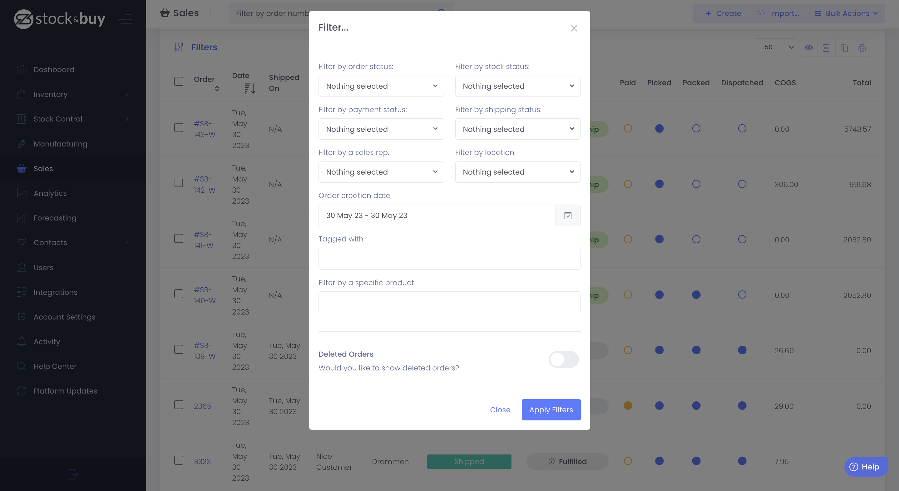Check the box for order #SB-143-W
Image resolution: width=899 pixels, height=491 pixels.
coord(179,128)
